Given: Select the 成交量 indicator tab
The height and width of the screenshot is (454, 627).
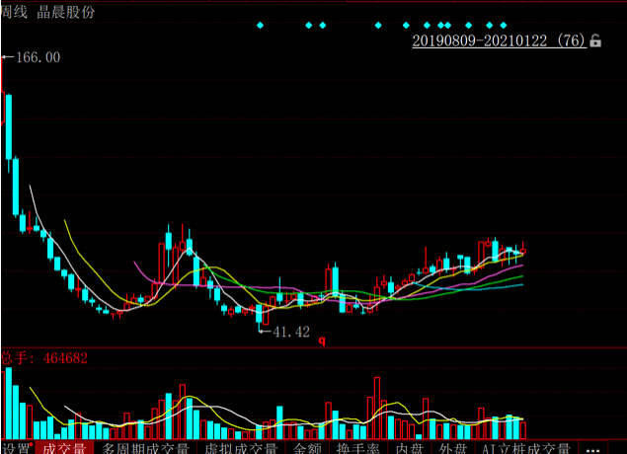Looking at the screenshot, I should 64,448.
